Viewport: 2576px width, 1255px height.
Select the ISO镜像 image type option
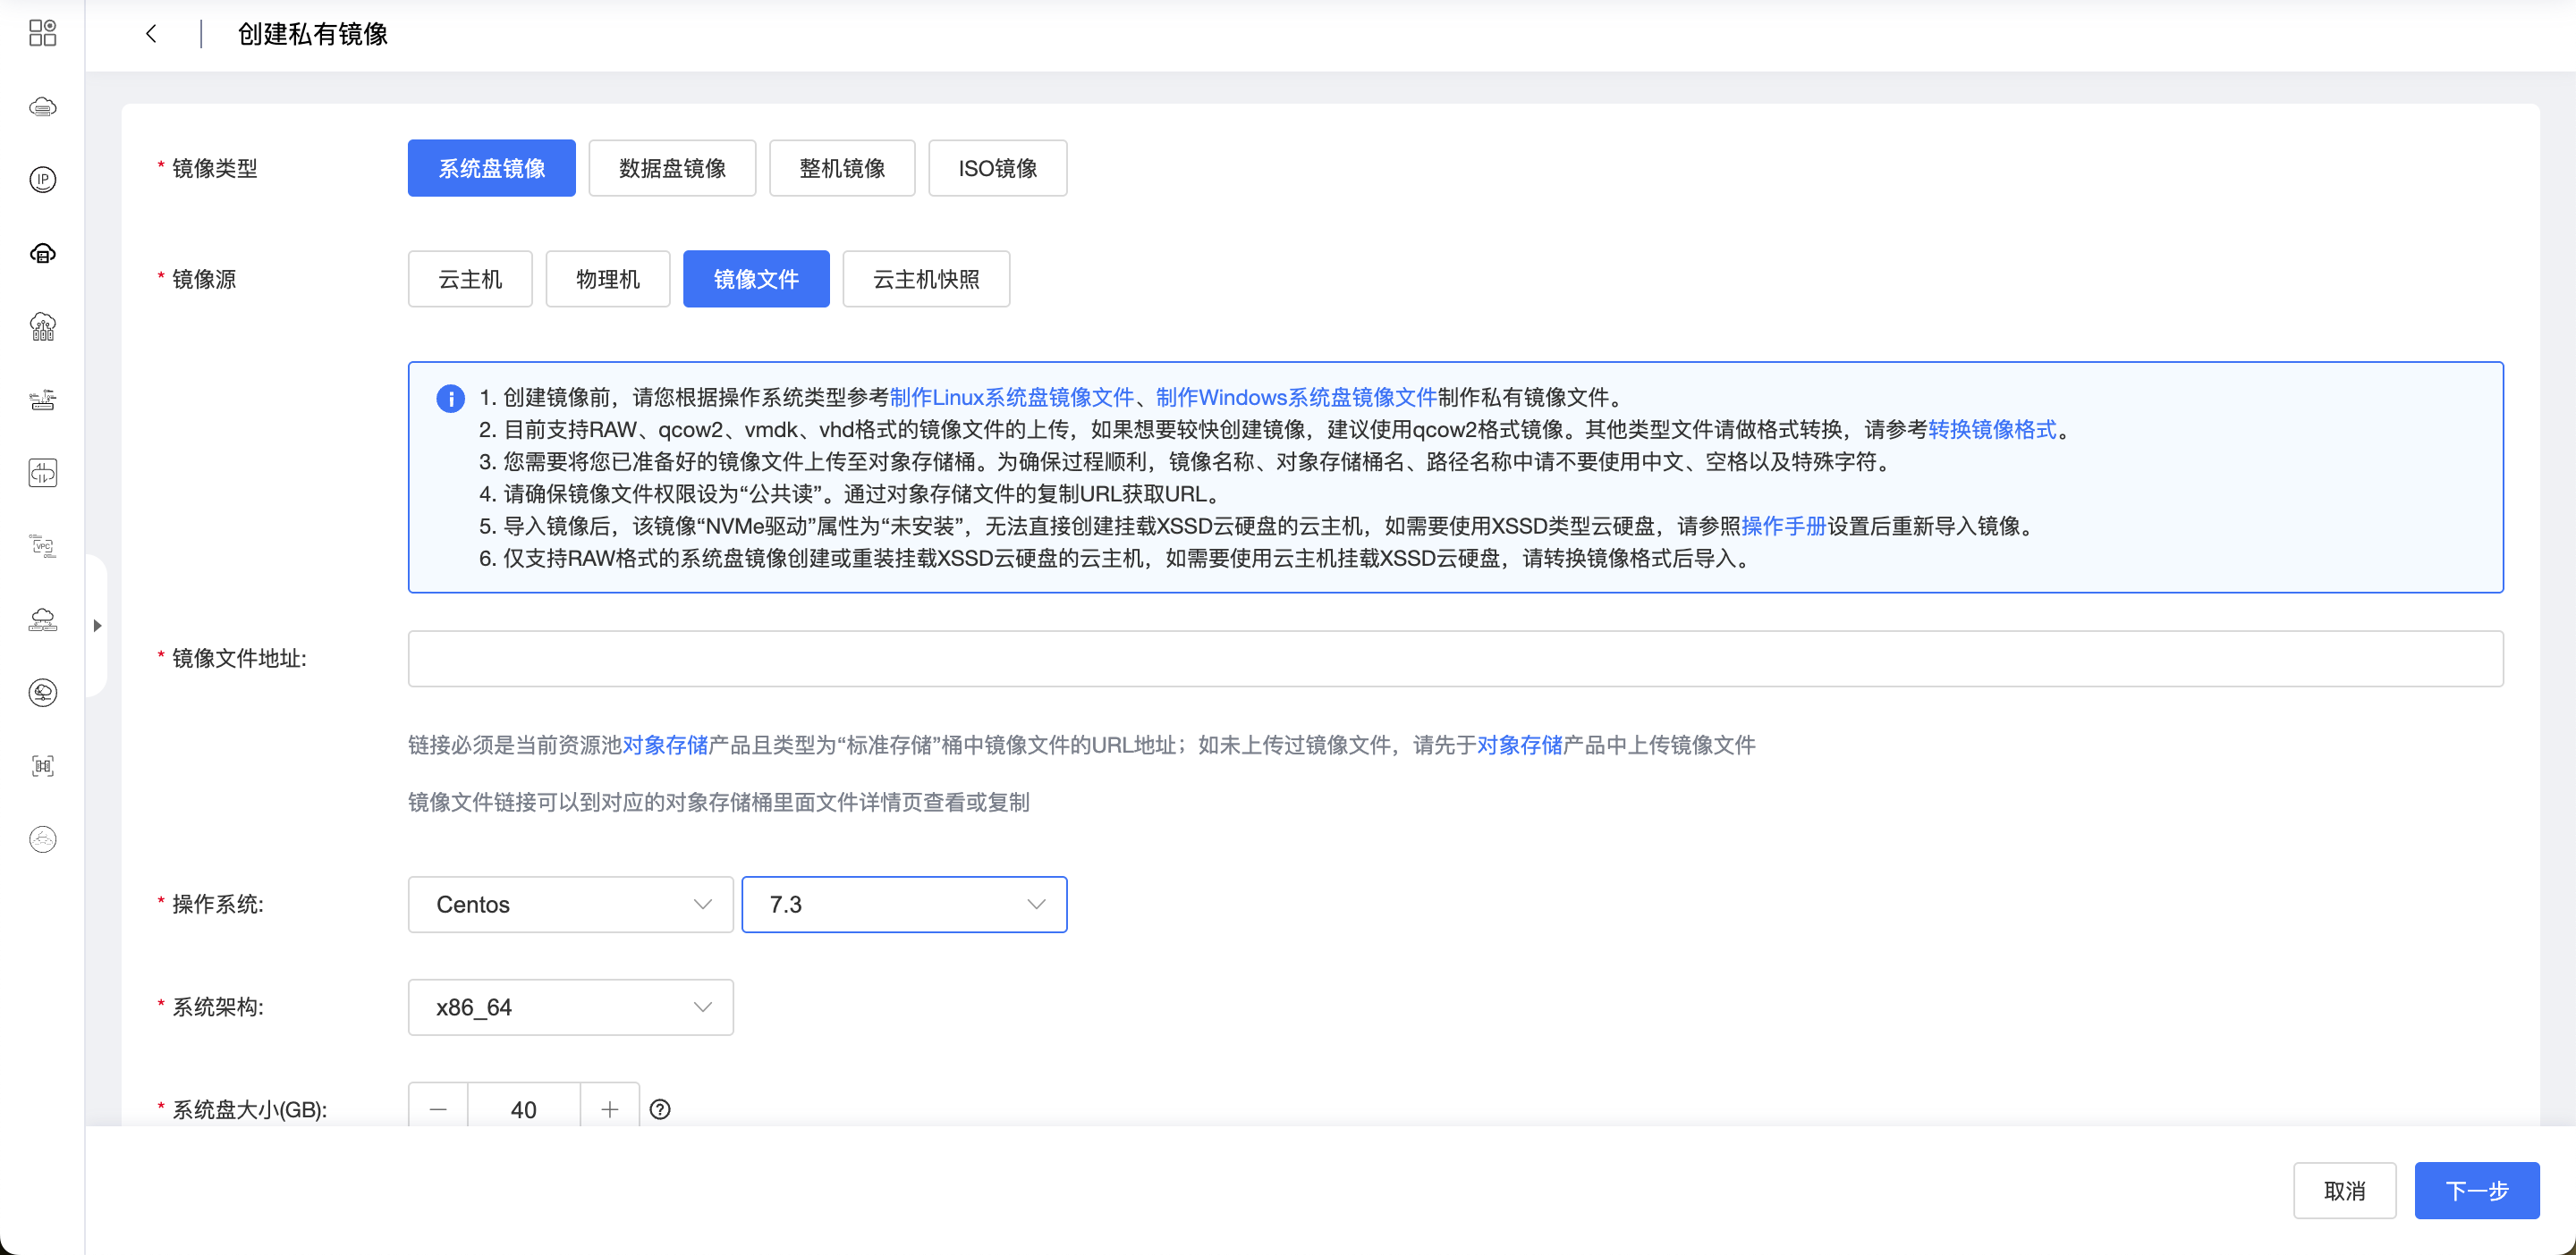[x=997, y=168]
